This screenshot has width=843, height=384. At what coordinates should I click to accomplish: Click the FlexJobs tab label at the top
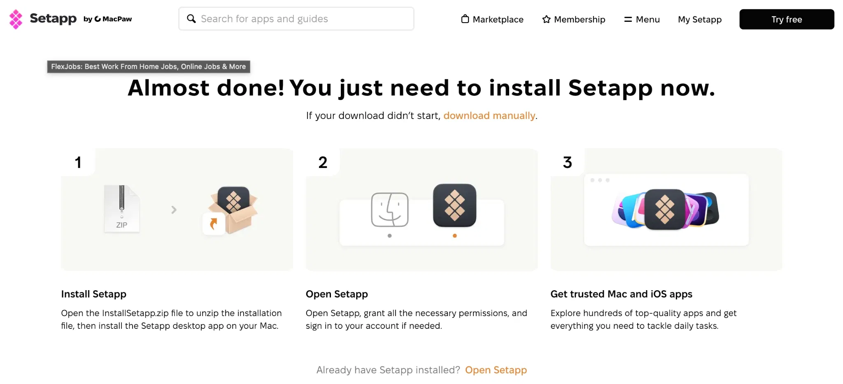148,66
